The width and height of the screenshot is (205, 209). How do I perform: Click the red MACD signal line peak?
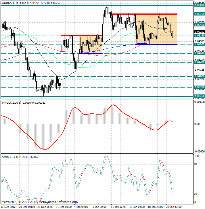tap(113, 105)
